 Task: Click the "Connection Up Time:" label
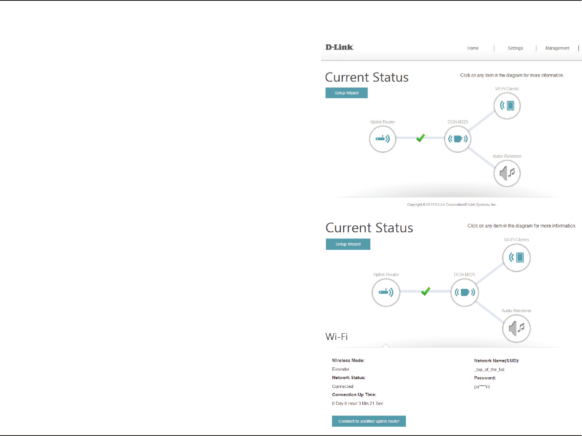pyautogui.click(x=354, y=394)
